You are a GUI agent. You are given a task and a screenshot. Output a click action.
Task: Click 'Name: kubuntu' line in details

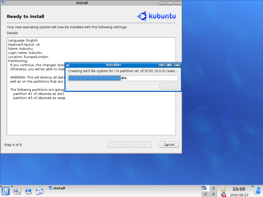(21, 48)
